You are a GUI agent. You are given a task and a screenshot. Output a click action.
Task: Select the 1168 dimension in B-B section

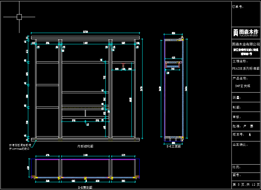point(85,155)
